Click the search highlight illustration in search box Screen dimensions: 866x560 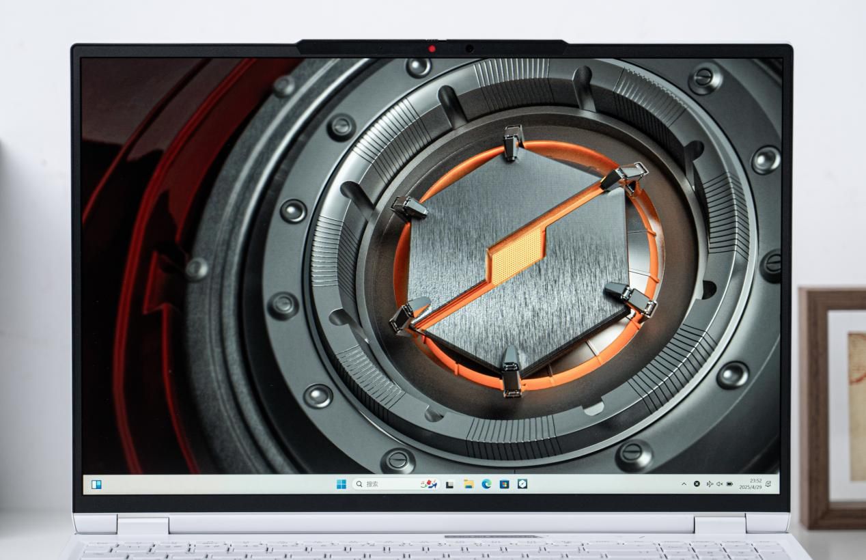click(428, 484)
